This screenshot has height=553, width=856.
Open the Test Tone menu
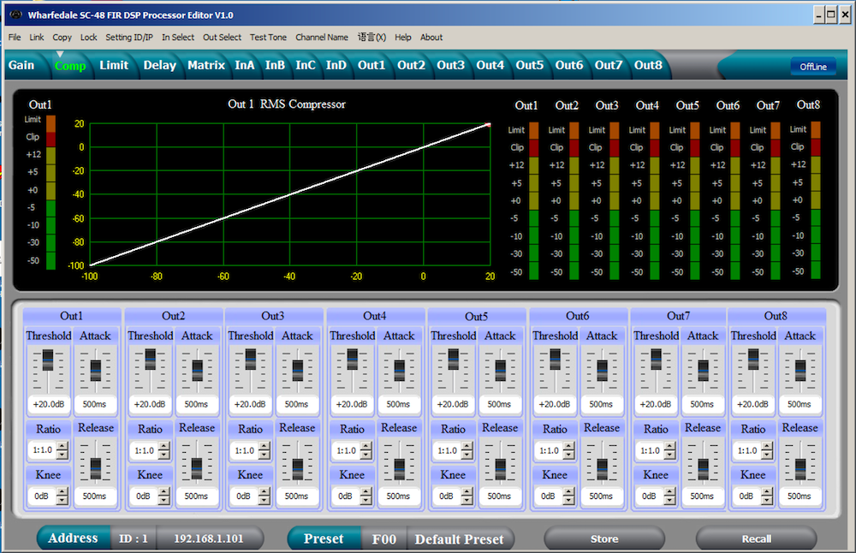tap(268, 37)
